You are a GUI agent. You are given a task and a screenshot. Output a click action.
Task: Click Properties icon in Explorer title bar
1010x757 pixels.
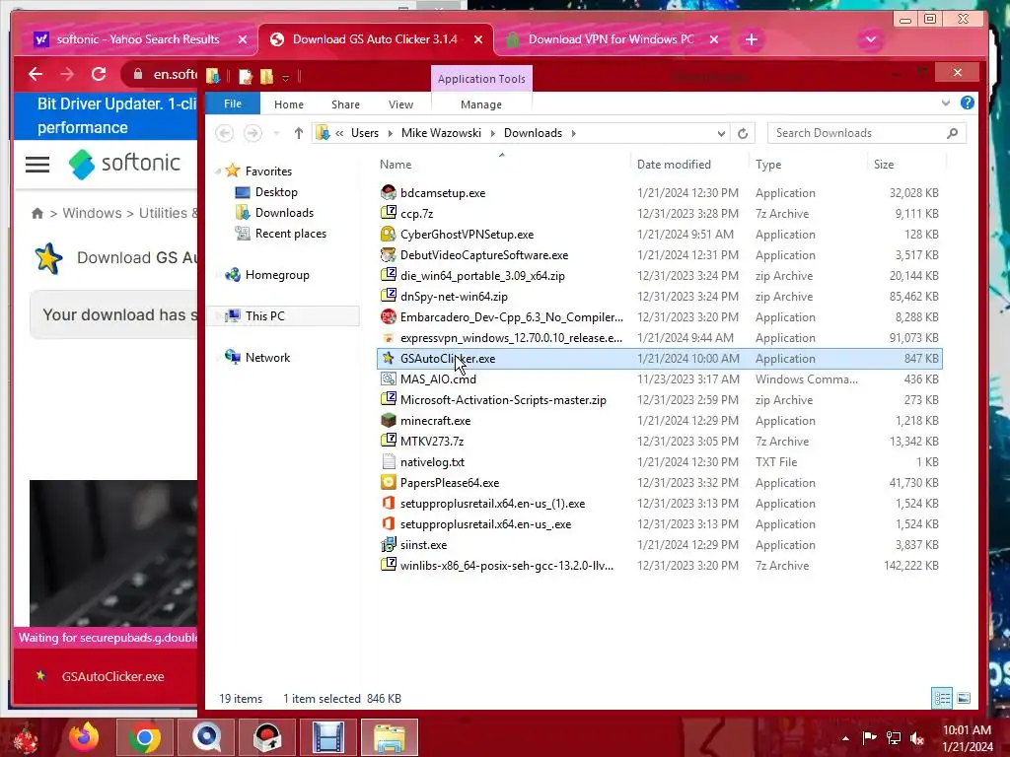pos(246,77)
